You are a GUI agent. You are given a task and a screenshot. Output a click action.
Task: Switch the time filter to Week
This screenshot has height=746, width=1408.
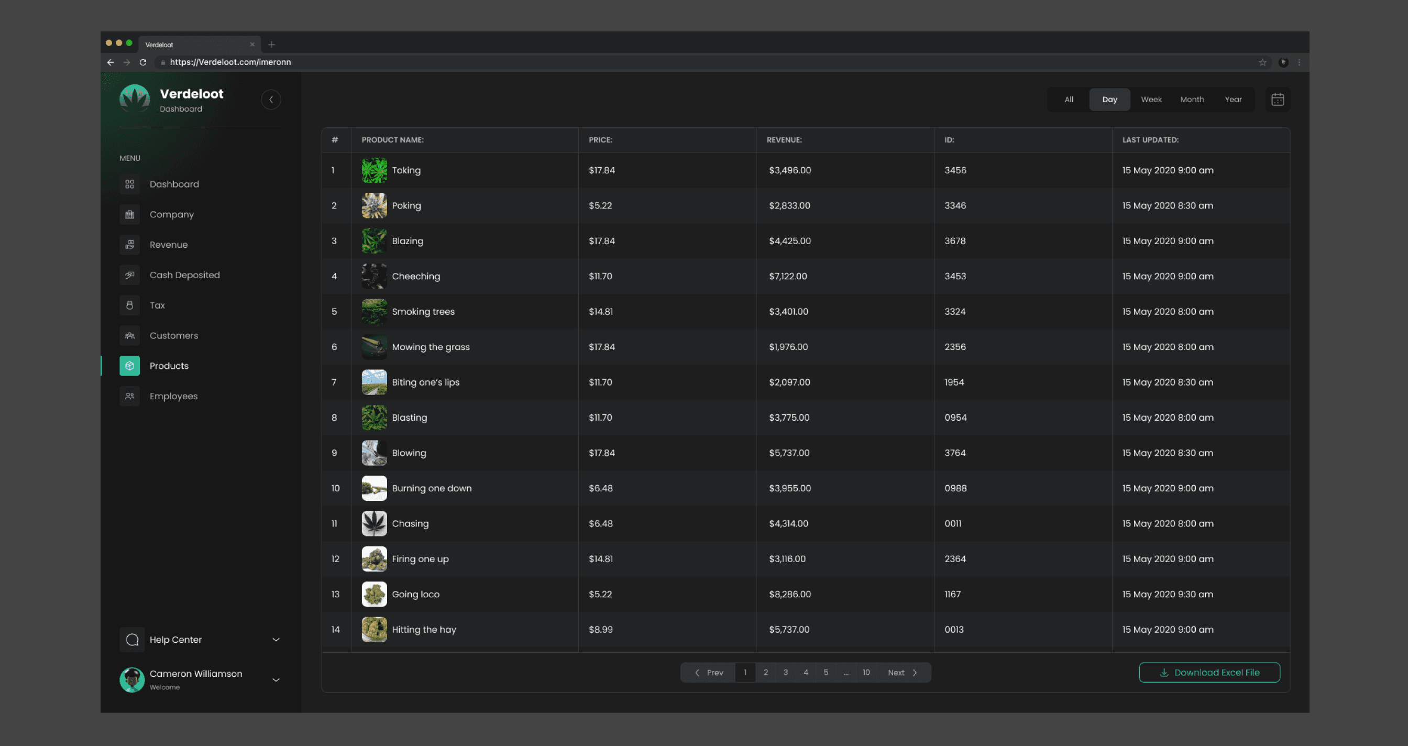point(1151,100)
